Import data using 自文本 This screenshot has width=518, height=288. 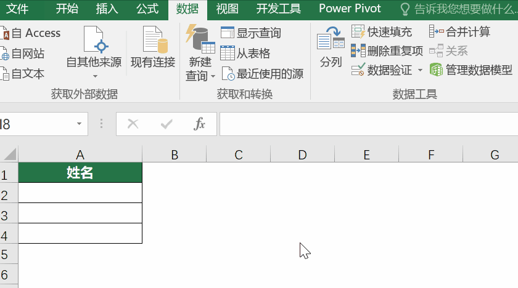[23, 74]
